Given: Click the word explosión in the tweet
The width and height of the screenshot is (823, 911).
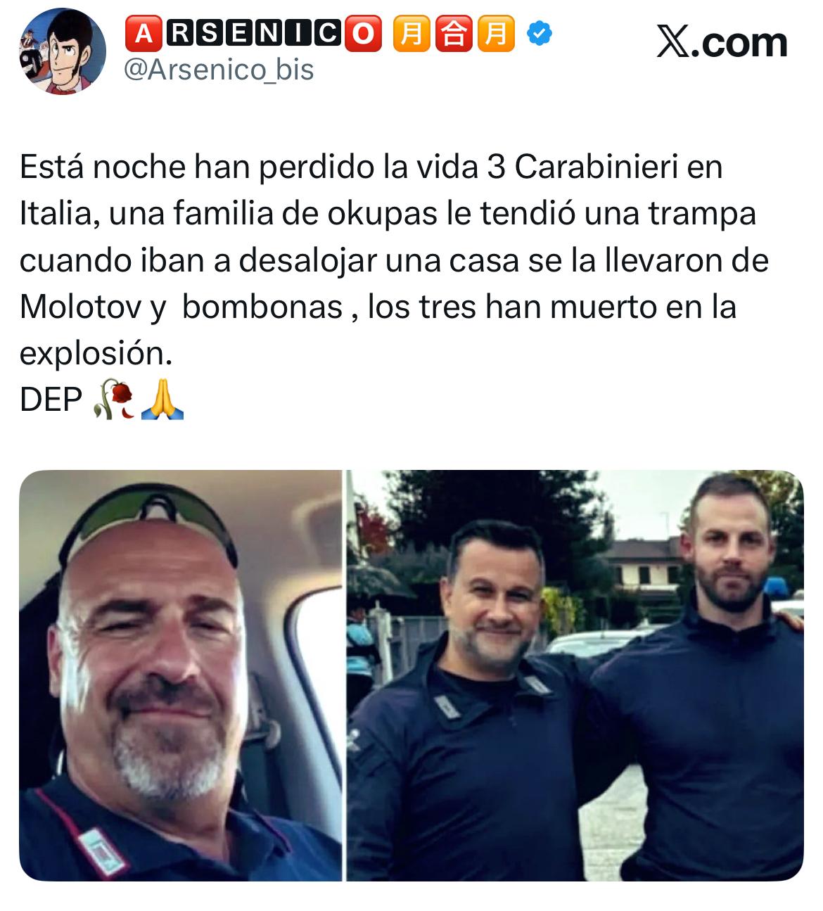Looking at the screenshot, I should click(x=96, y=354).
